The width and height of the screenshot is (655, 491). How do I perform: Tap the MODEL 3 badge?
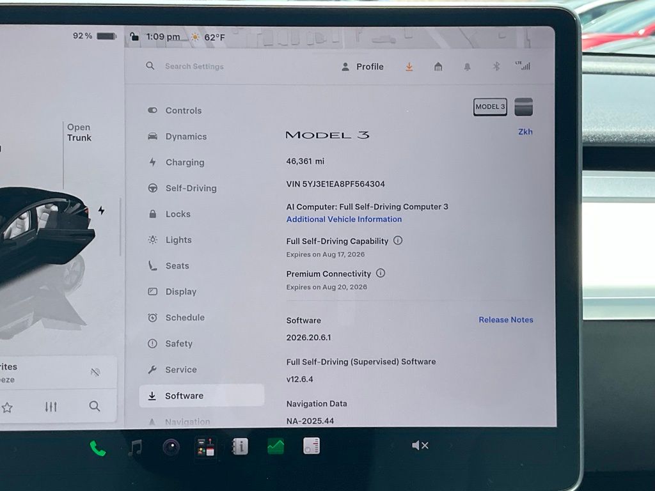tap(490, 107)
